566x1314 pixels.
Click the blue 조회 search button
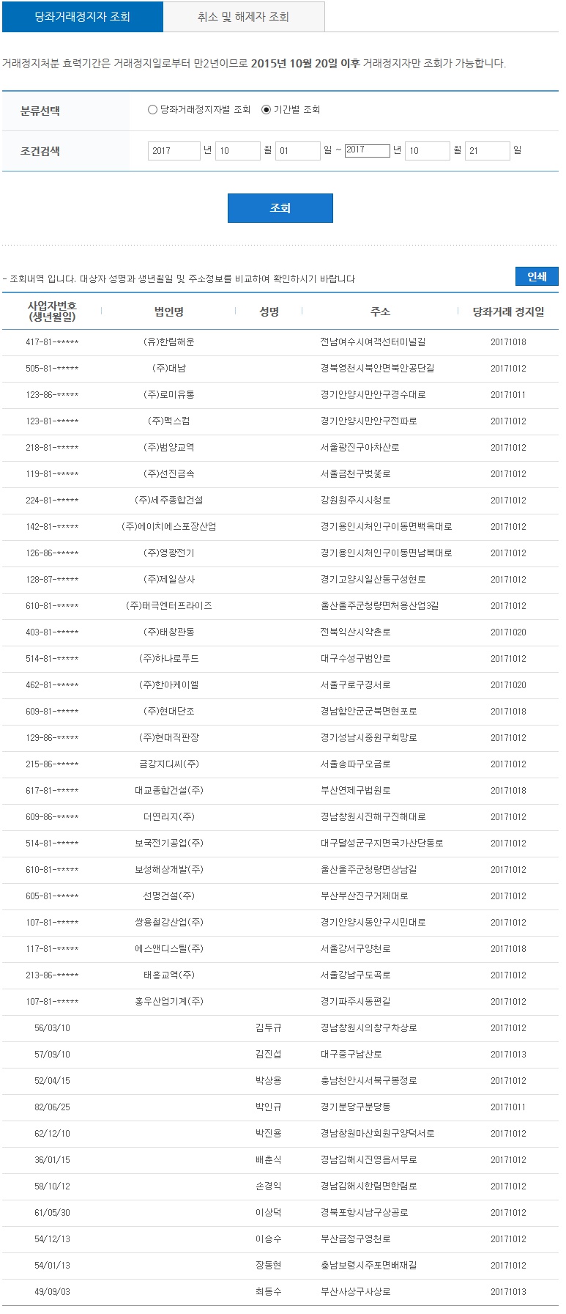pyautogui.click(x=280, y=208)
